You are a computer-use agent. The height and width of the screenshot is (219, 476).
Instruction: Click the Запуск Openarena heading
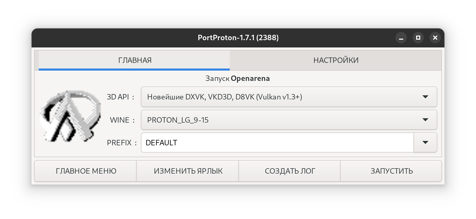coord(237,78)
